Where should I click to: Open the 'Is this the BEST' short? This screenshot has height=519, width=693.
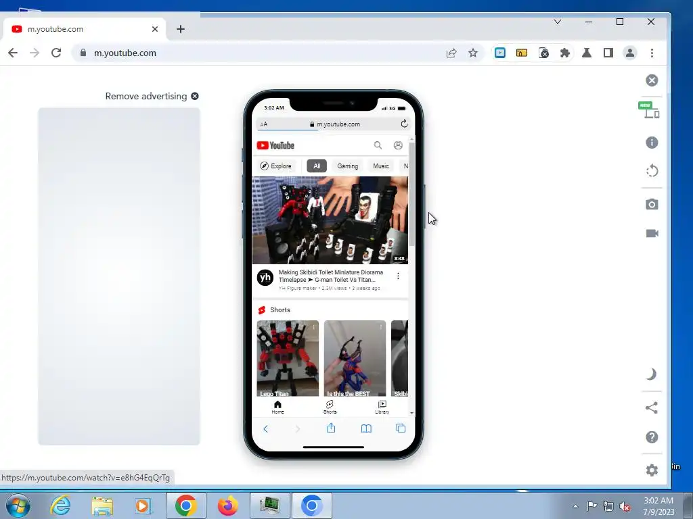tap(355, 358)
